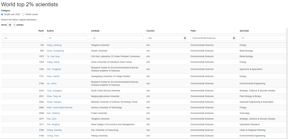The width and height of the screenshot is (289, 139).
Task: Click Operations Research sub-field cell
Action: point(250,125)
